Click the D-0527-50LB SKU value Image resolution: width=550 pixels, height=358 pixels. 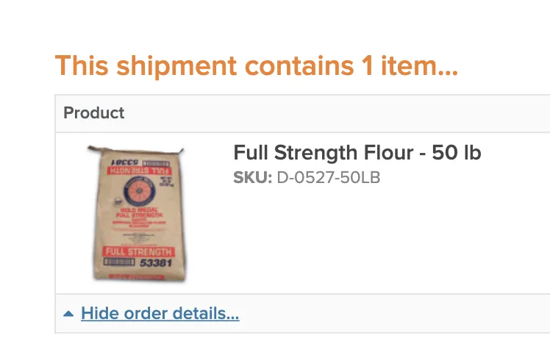[328, 177]
